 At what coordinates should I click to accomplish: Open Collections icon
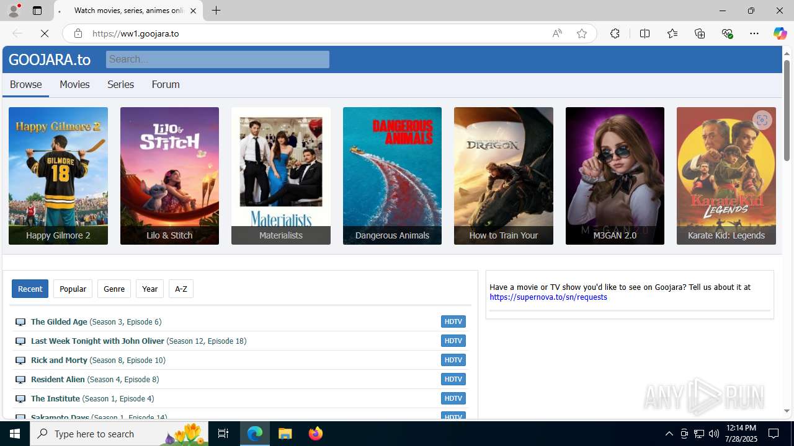click(x=700, y=33)
